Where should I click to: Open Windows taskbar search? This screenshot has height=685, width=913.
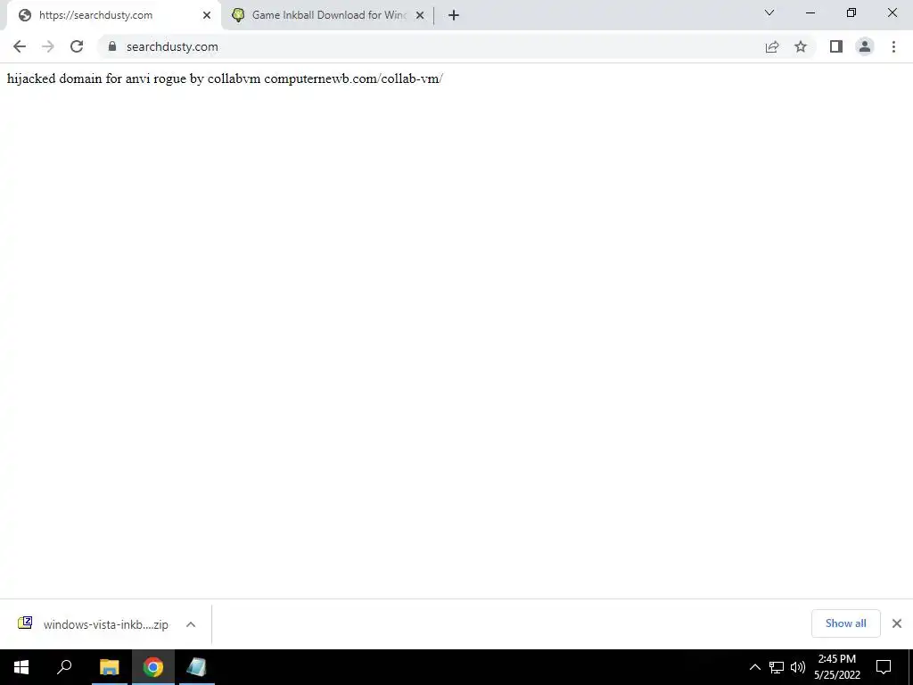pyautogui.click(x=64, y=667)
